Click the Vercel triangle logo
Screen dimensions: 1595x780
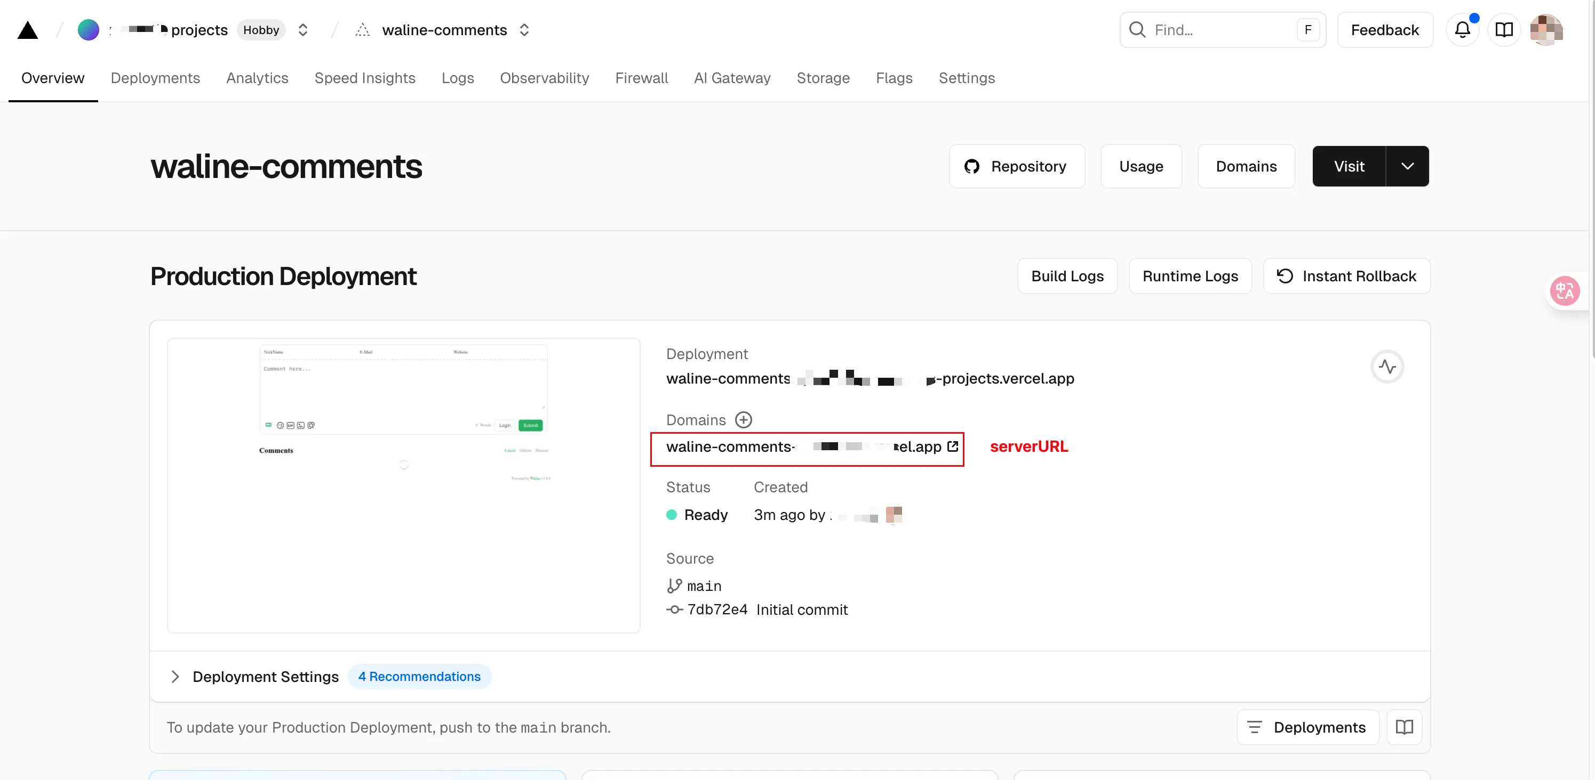tap(27, 30)
